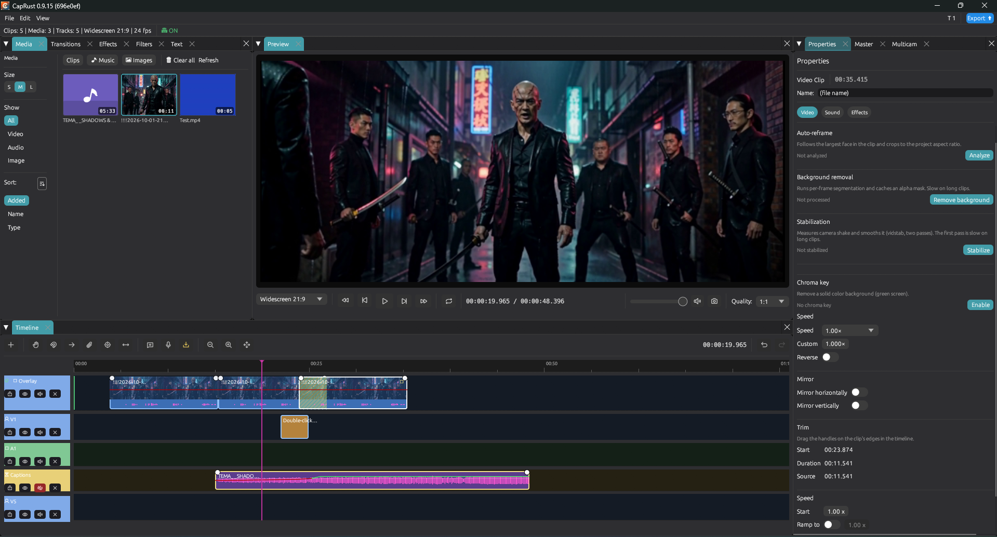Viewport: 997px width, 537px height.
Task: Click the speech bubble caption icon
Action: 150,345
